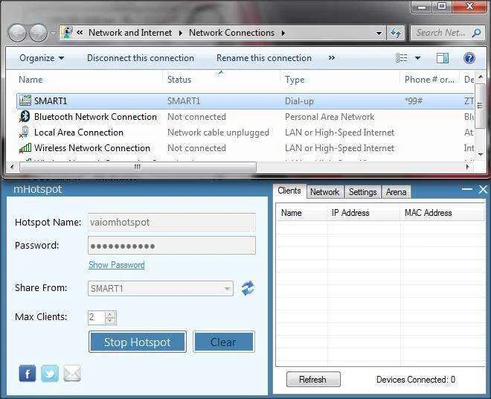Click the 'Devices Connected: 0' status text
This screenshot has height=399, width=491.
pyautogui.click(x=416, y=380)
